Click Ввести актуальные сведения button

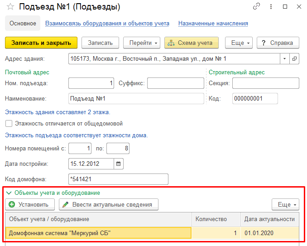pos(109,204)
